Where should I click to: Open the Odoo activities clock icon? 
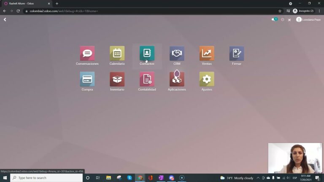click(x=283, y=20)
